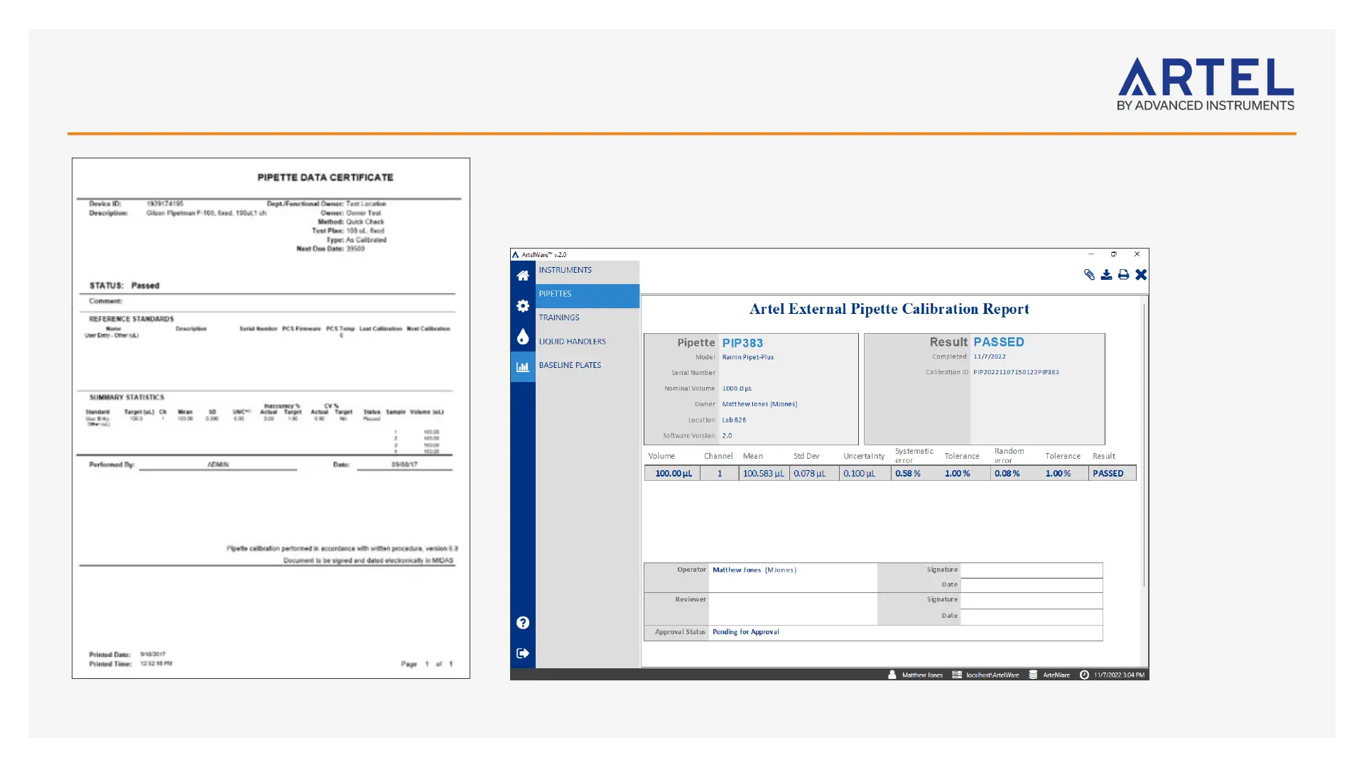The image size is (1364, 767).
Task: Open the TRAININGS menu item
Action: point(588,317)
